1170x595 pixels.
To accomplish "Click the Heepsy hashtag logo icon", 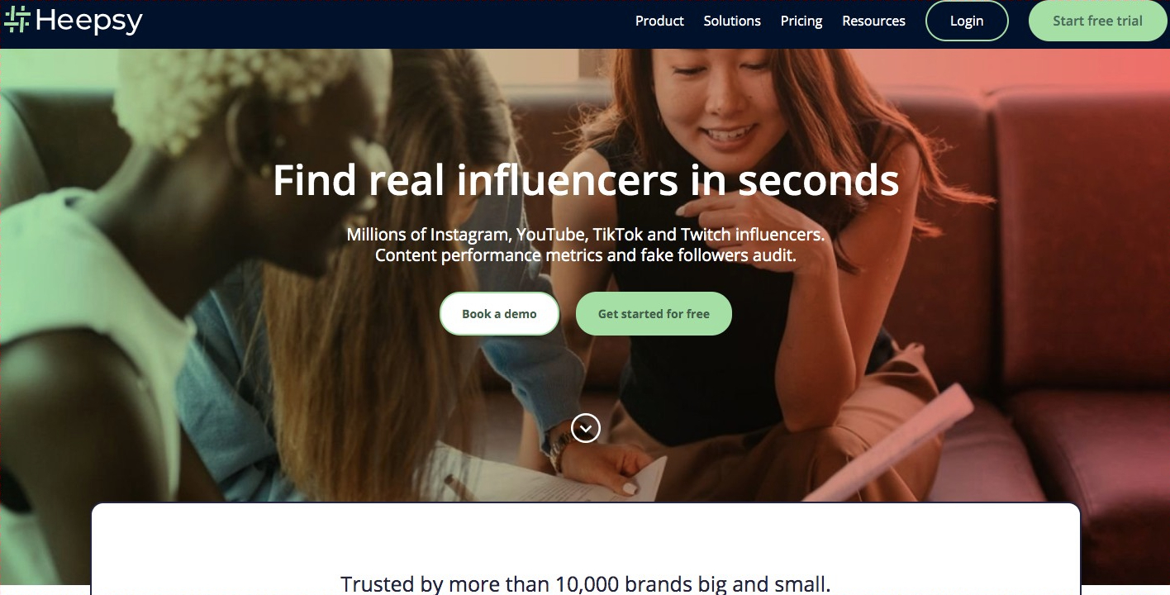I will [x=17, y=19].
